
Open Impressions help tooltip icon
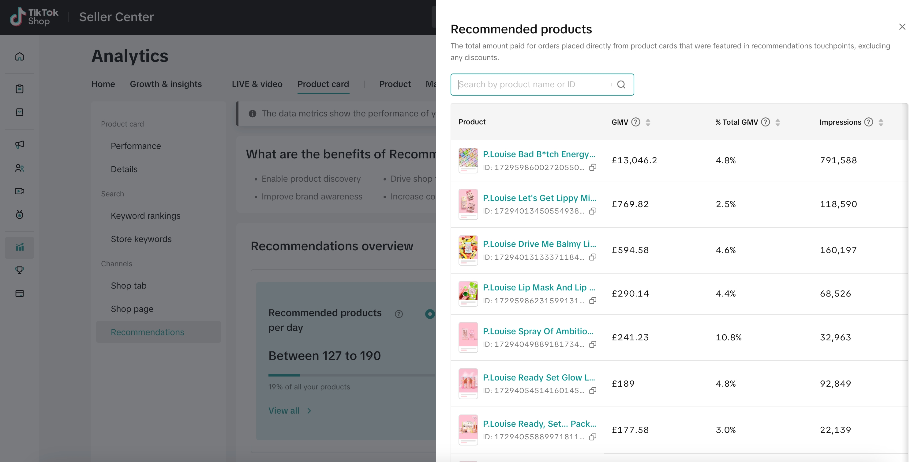pyautogui.click(x=868, y=122)
